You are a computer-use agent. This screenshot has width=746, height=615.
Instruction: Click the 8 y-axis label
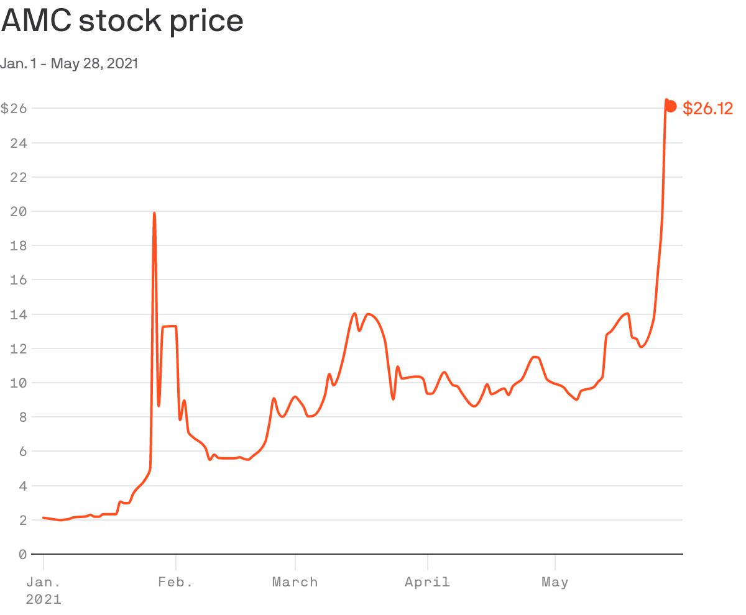tap(22, 417)
